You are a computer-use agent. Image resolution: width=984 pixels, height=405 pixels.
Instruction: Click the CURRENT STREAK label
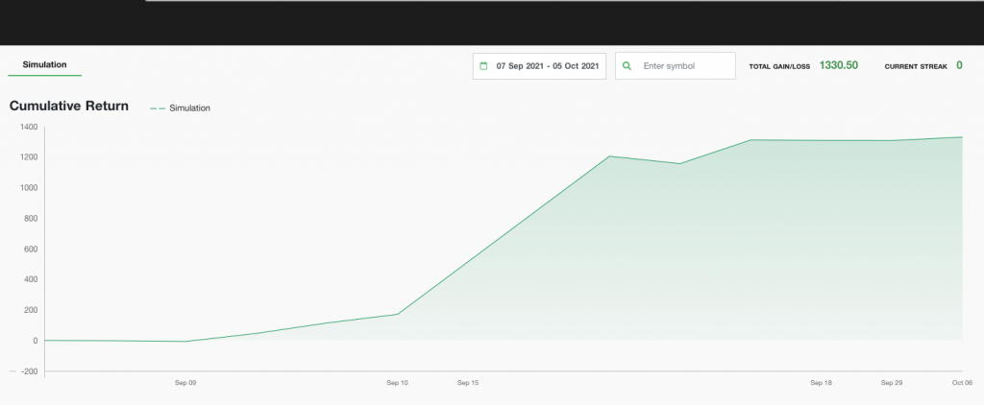pos(916,66)
